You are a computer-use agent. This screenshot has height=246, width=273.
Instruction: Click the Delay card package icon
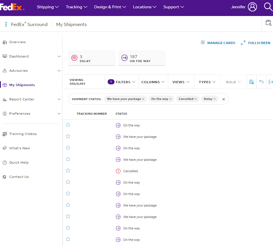(x=74, y=58)
